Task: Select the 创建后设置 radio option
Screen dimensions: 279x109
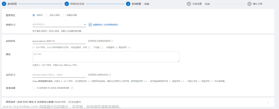Action: coord(64,15)
